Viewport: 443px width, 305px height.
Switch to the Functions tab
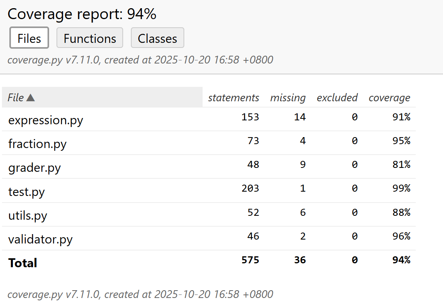90,38
